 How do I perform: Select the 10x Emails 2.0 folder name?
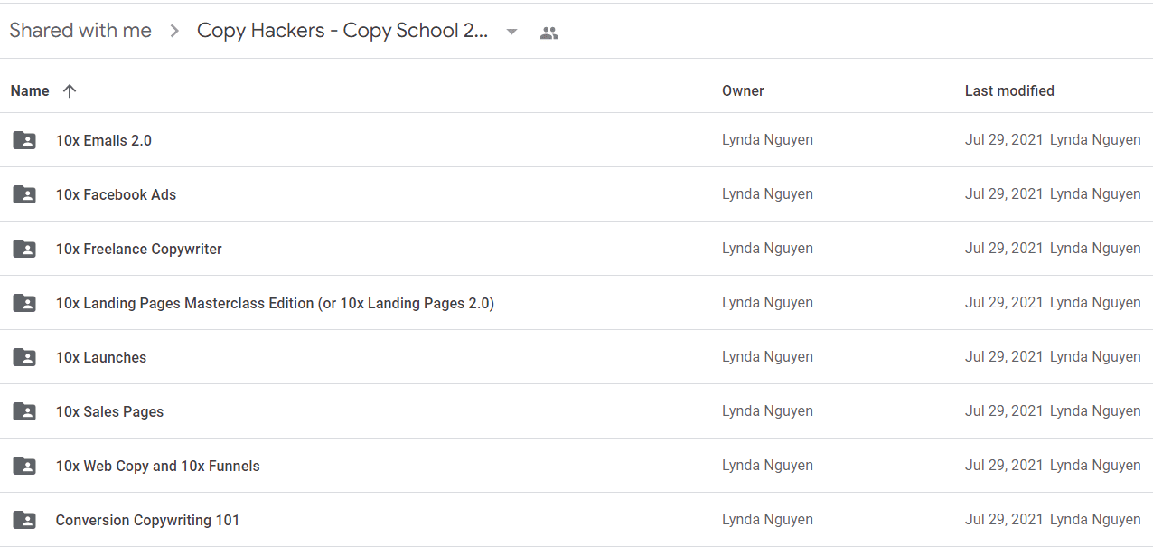point(104,140)
